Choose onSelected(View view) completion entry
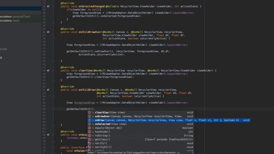The height and width of the screenshot is (154, 274). 141,124
